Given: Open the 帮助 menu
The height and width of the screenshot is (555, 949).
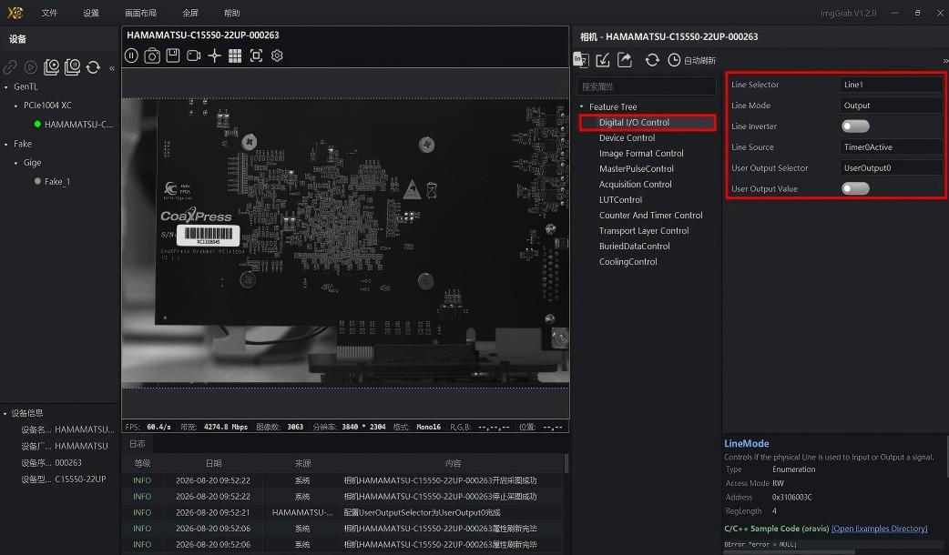Looking at the screenshot, I should (x=232, y=13).
